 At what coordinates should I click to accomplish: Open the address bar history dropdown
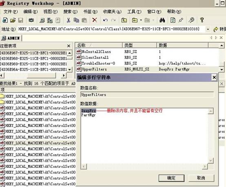click(x=208, y=29)
